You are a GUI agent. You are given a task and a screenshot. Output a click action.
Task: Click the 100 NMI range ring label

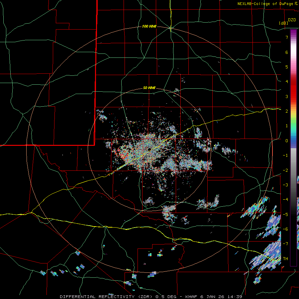[x=149, y=26]
